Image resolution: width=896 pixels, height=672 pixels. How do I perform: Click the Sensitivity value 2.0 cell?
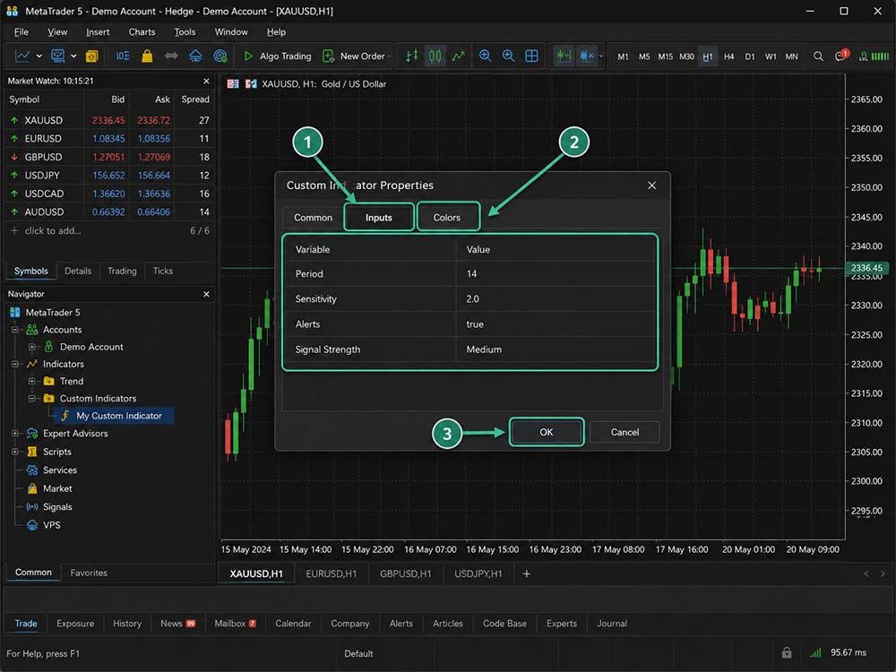coord(556,299)
